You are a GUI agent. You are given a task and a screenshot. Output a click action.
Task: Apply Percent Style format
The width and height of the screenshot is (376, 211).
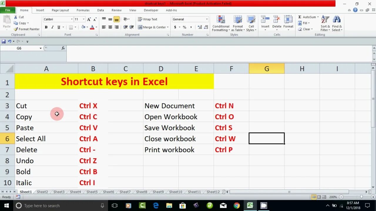tap(184, 27)
